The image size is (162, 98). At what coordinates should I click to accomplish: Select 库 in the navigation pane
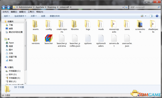pyautogui.click(x=8, y=39)
